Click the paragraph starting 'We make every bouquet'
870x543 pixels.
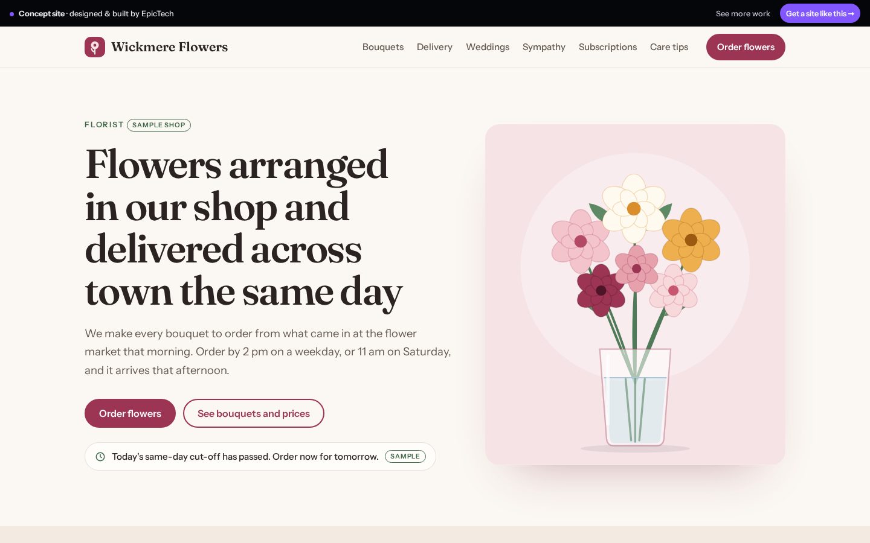pyautogui.click(x=268, y=352)
